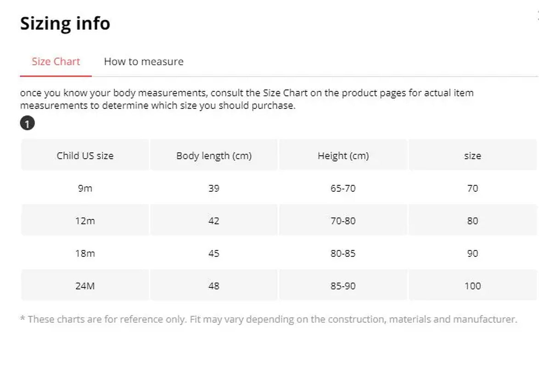
Task: Click the 65-70 height cell
Action: click(x=343, y=188)
